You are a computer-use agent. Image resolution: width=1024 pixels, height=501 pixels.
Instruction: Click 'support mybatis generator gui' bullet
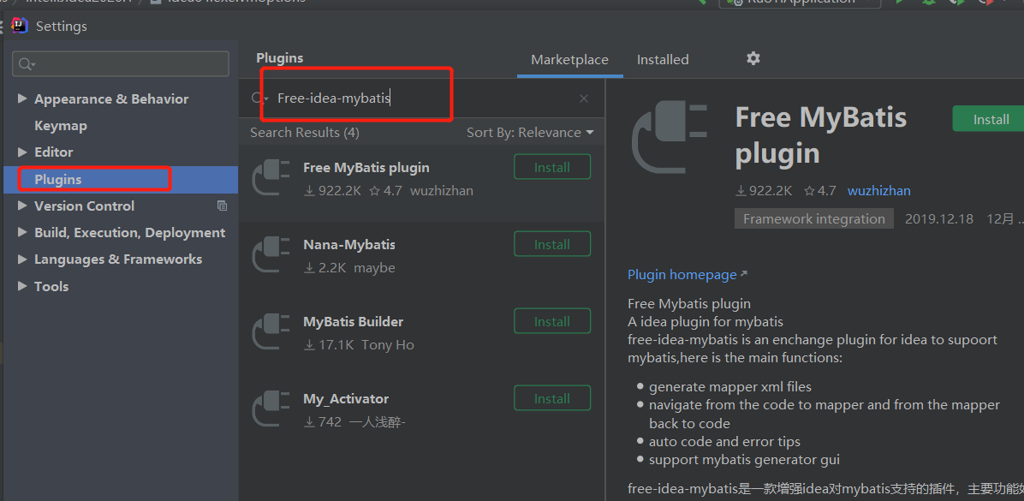pos(745,460)
